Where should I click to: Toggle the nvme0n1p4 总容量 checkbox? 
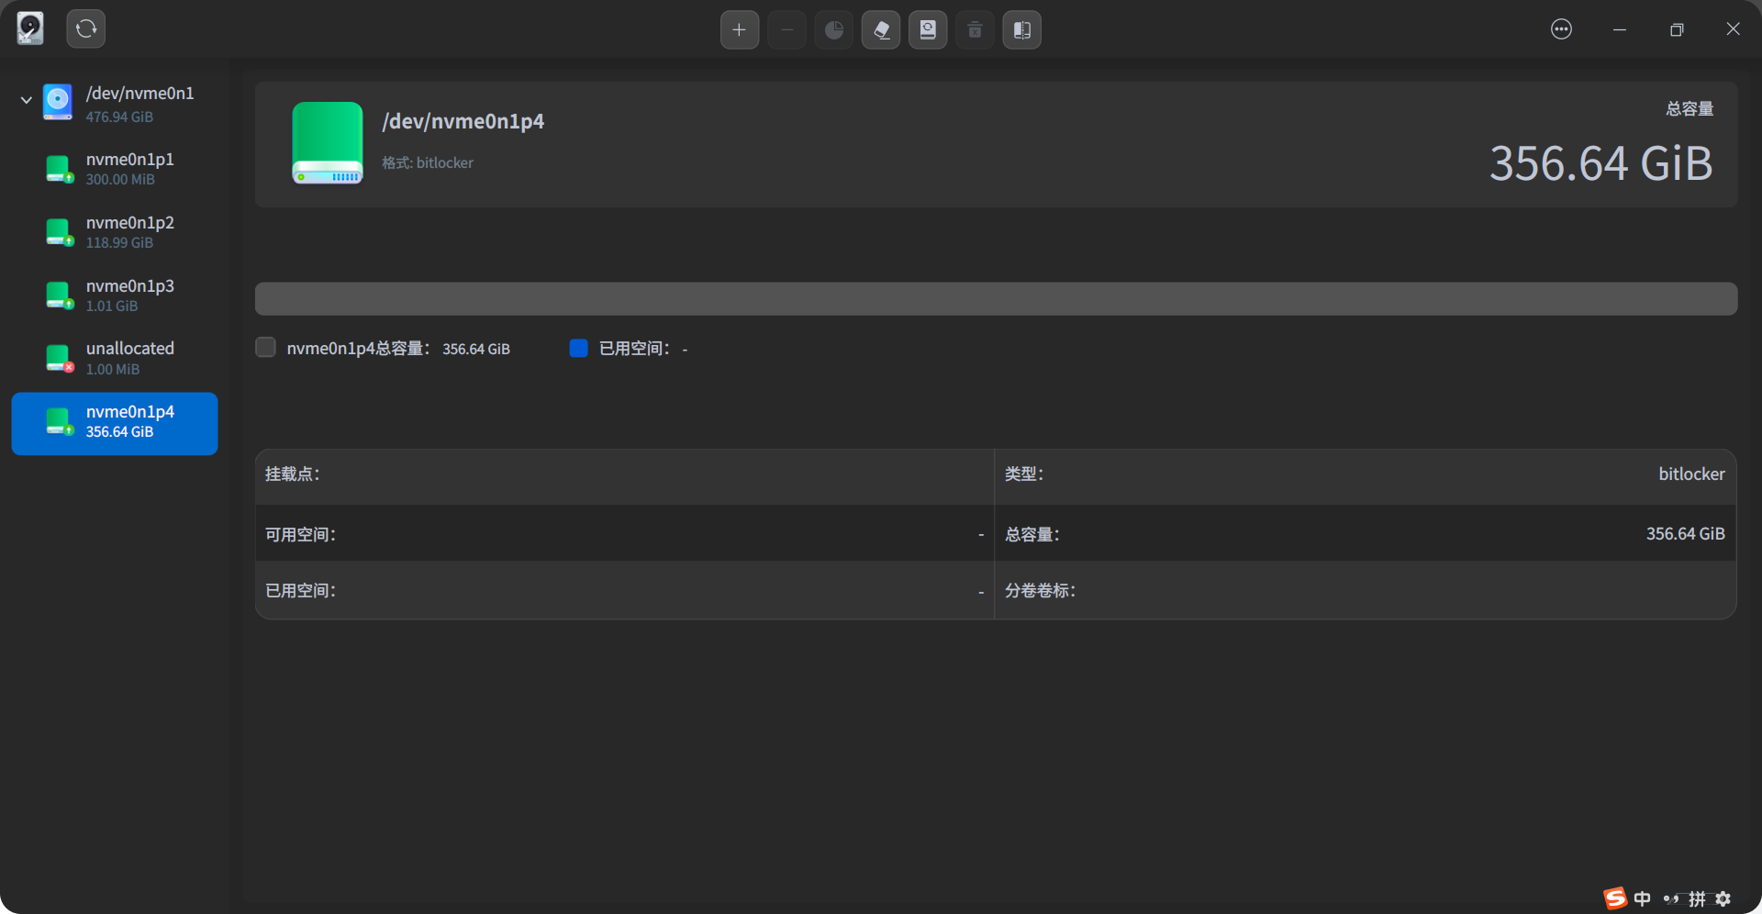264,347
